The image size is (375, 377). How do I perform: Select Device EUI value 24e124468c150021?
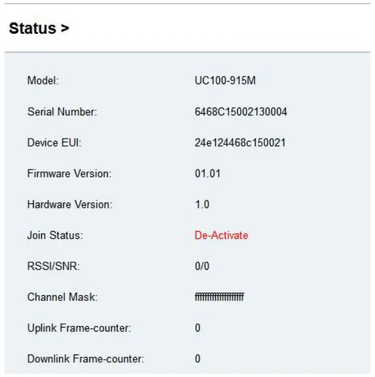[x=240, y=143]
